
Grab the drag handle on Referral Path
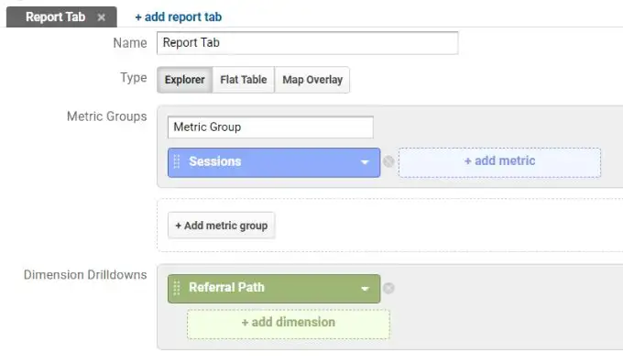pos(177,288)
